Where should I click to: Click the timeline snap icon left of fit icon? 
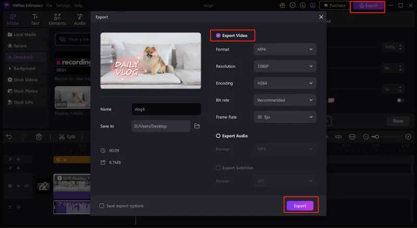(x=338, y=136)
